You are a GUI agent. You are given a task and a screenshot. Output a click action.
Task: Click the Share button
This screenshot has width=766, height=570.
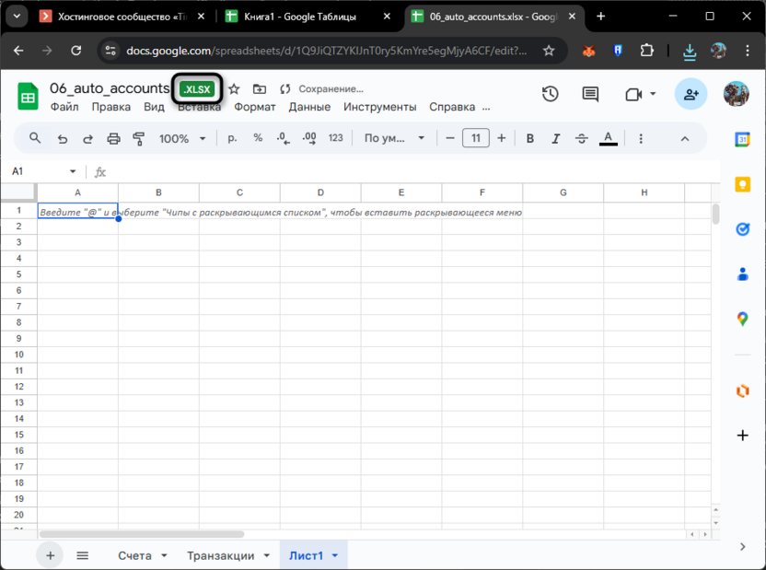[691, 94]
